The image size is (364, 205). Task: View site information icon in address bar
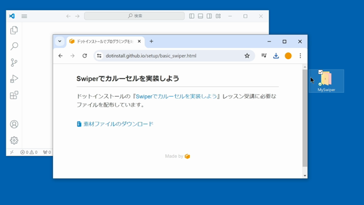coord(99,56)
